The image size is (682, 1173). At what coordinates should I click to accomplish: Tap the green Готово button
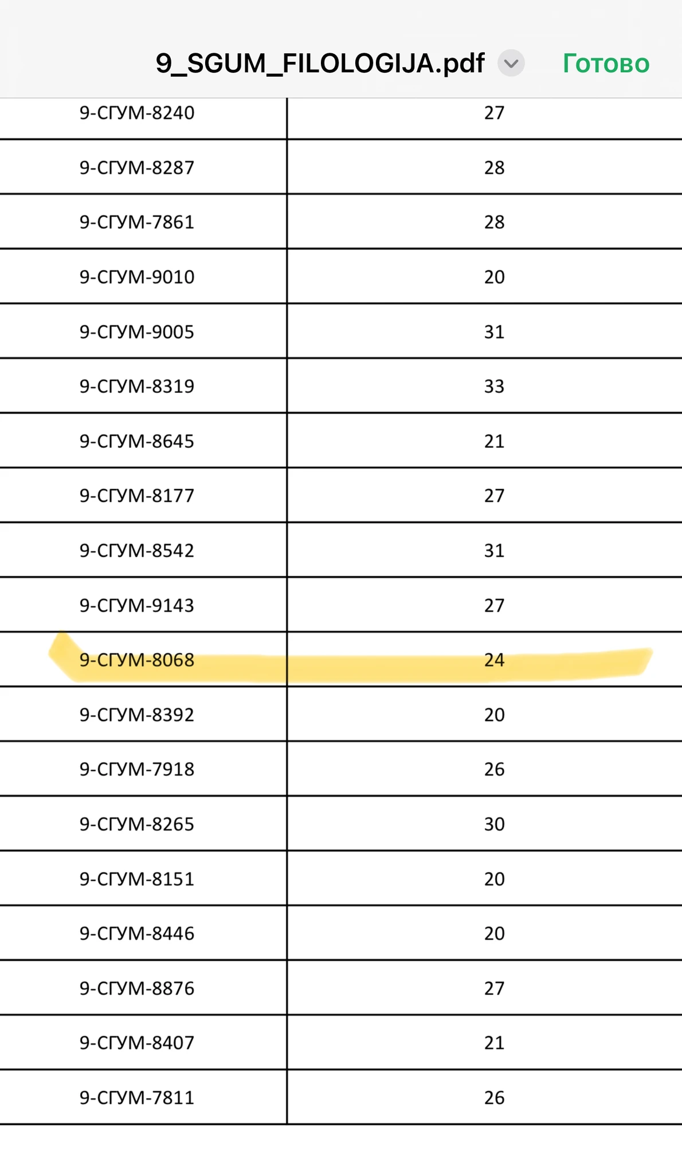[606, 64]
